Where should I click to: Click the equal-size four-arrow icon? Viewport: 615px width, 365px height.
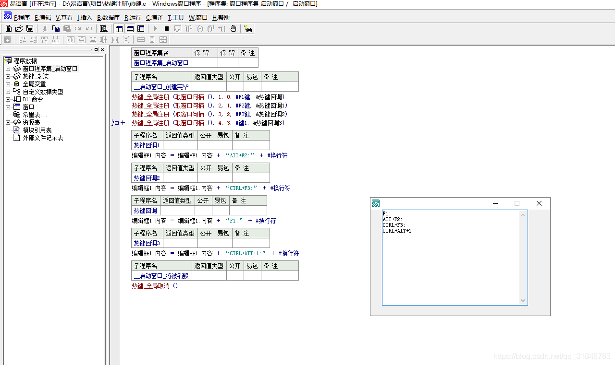coord(163,39)
